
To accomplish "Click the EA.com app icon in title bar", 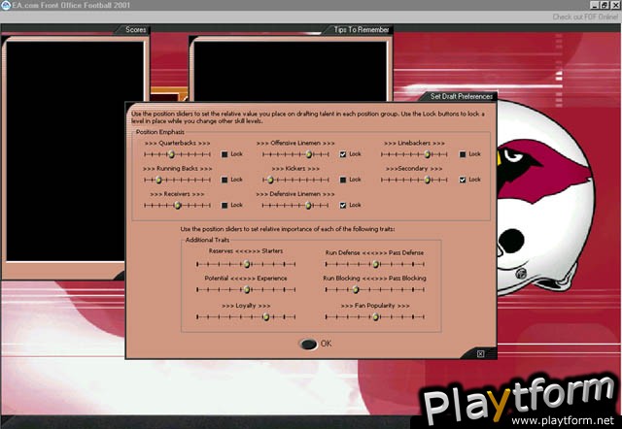I will click(6, 5).
